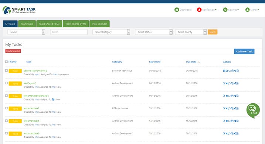The width and height of the screenshot is (265, 144).
Task: Search icon for Second Task for Manoj 2
Action: 227,71
